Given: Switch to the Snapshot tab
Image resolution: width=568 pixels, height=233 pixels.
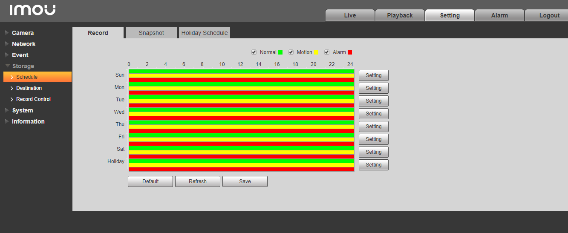Looking at the screenshot, I should click(x=151, y=33).
